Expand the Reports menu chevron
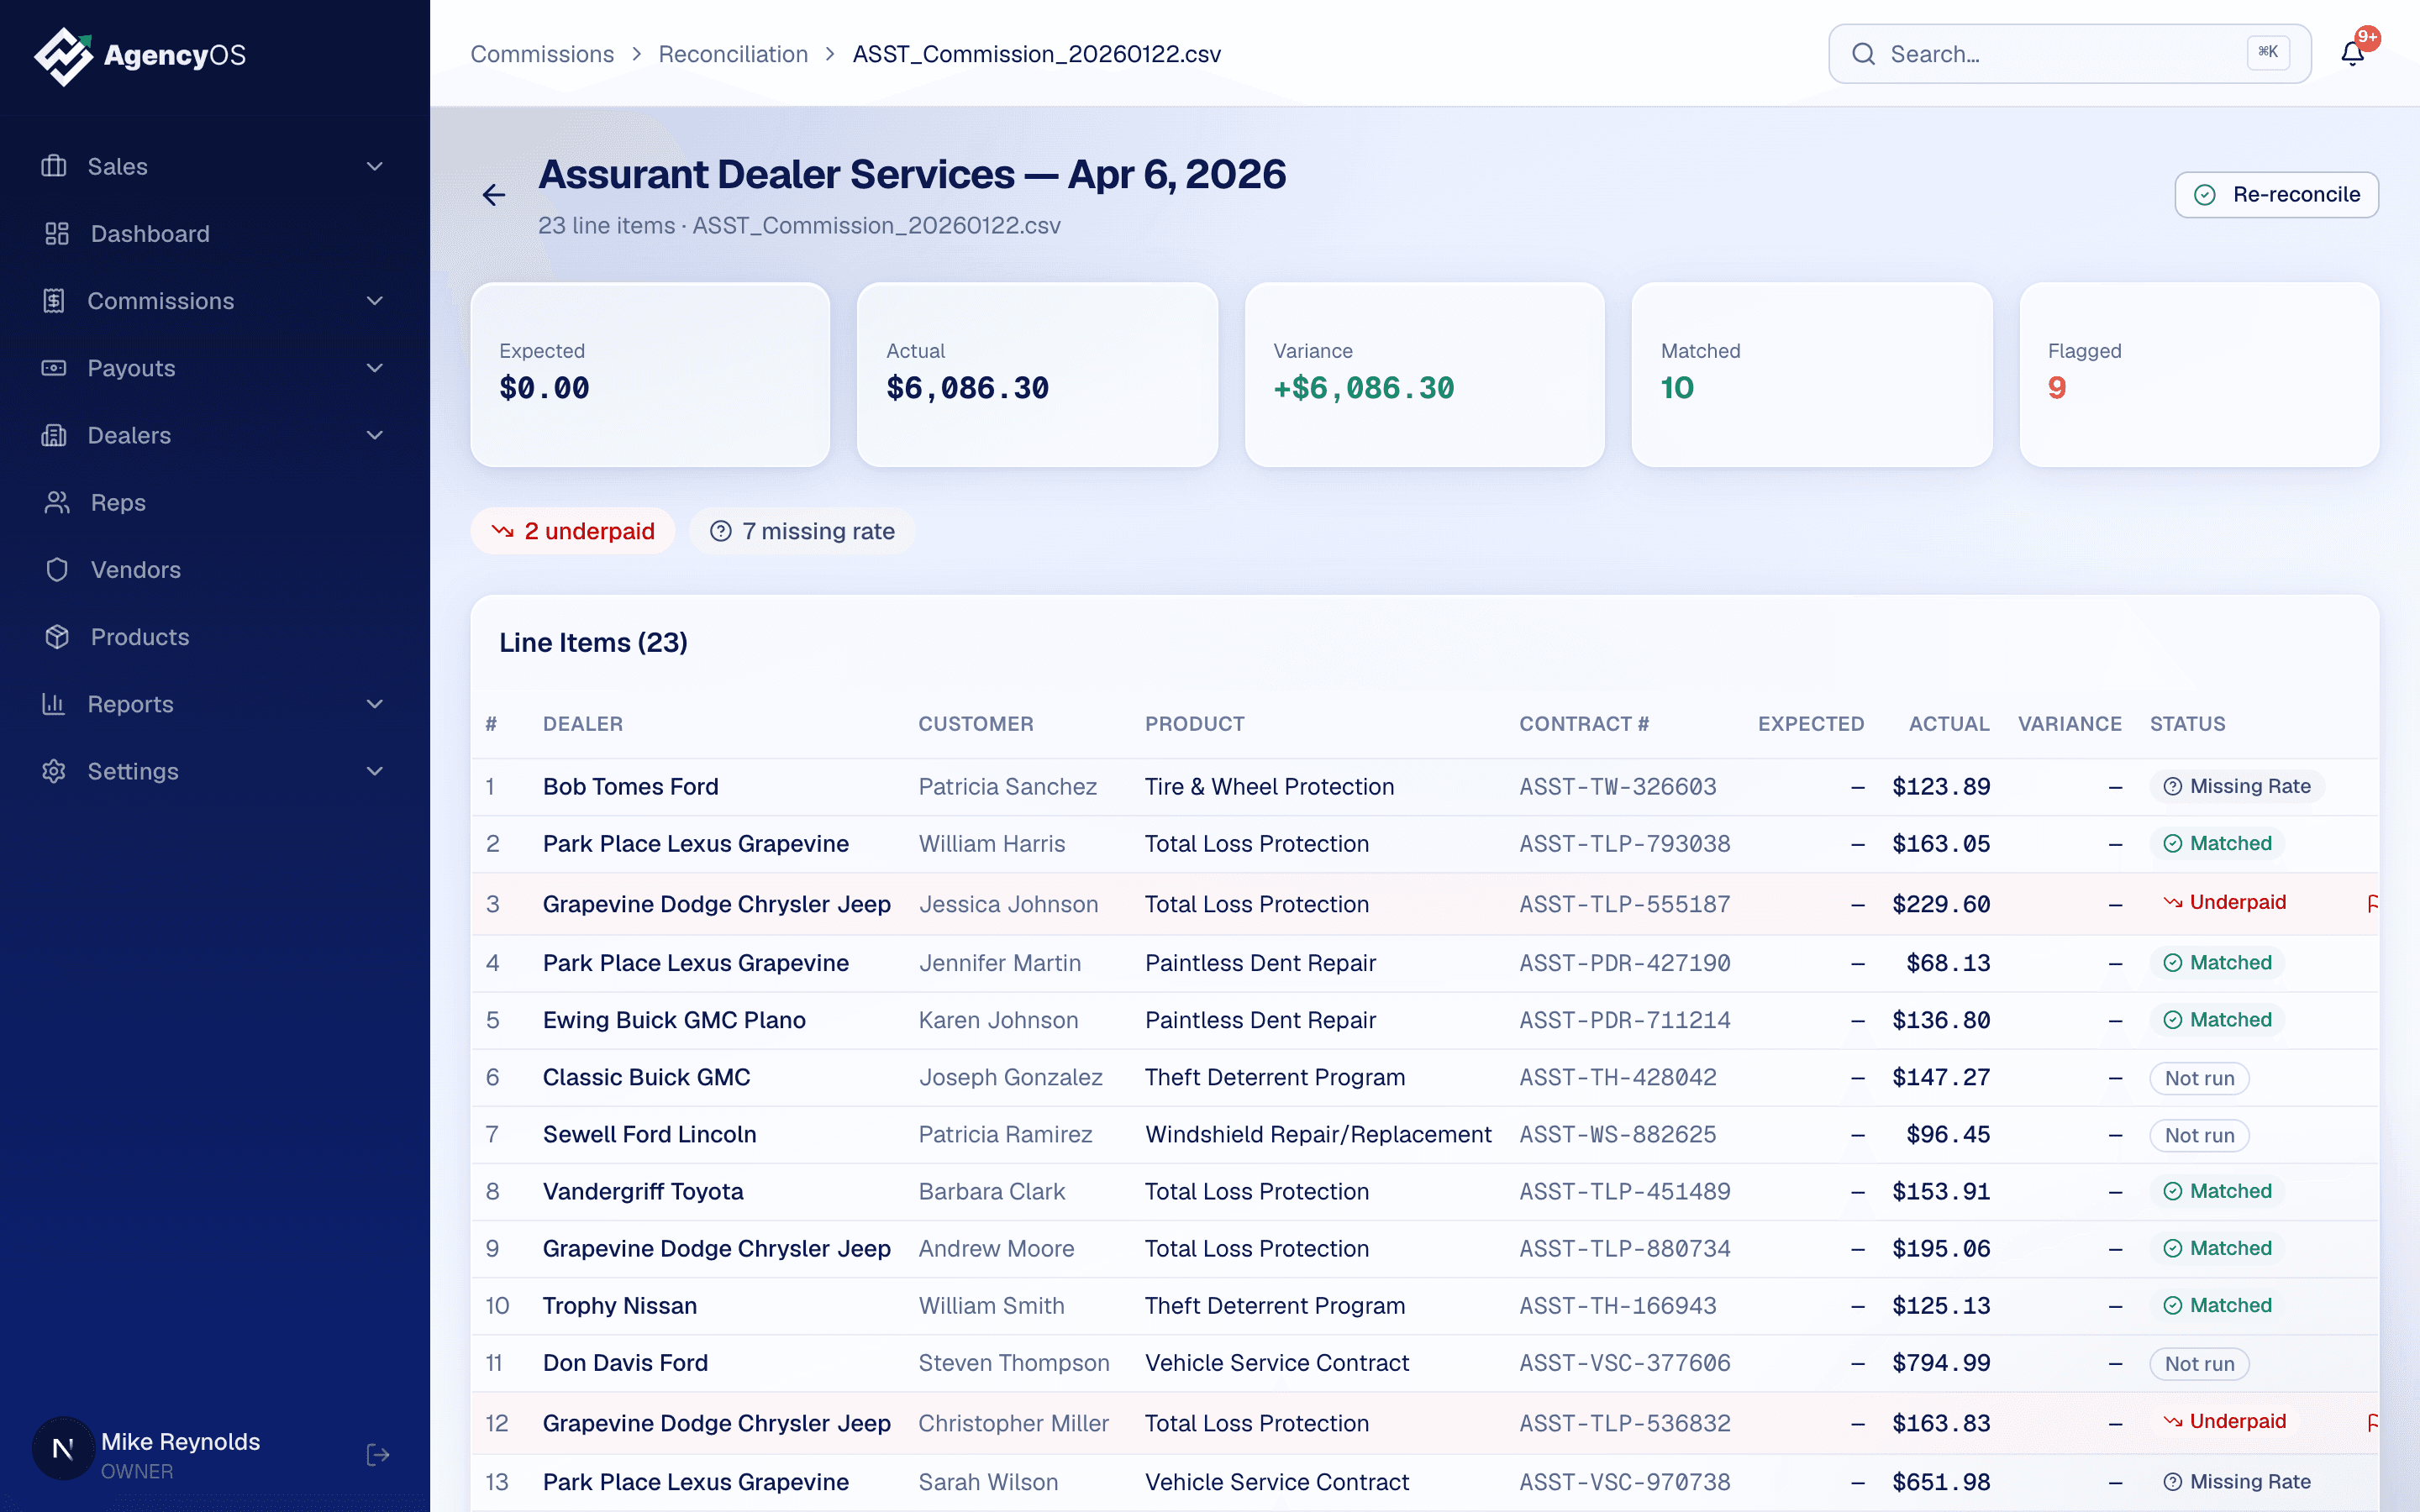The width and height of the screenshot is (2420, 1512). pyautogui.click(x=375, y=704)
